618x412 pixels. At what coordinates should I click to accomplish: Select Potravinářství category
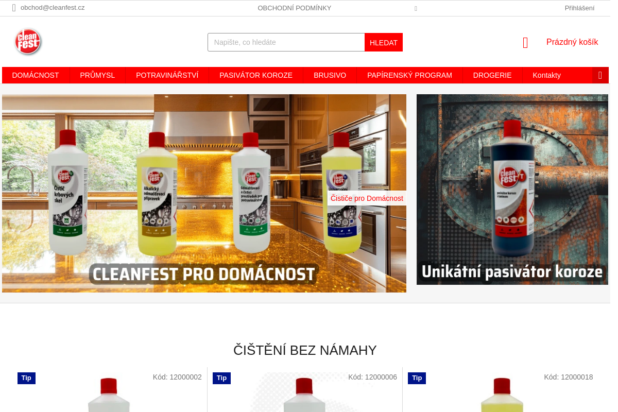click(167, 75)
